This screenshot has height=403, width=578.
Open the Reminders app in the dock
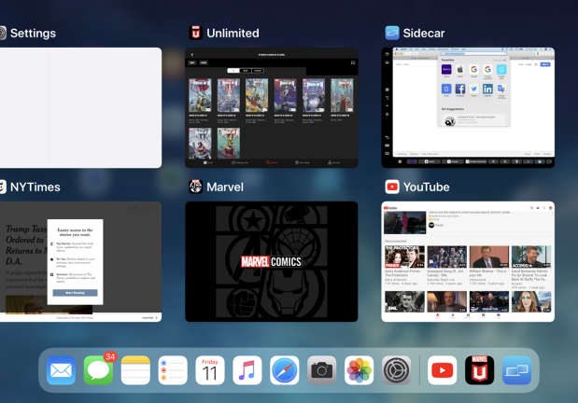(x=173, y=370)
